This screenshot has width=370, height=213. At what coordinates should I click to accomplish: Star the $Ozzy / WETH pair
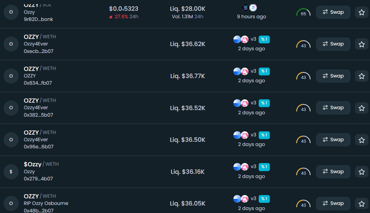[362, 172]
